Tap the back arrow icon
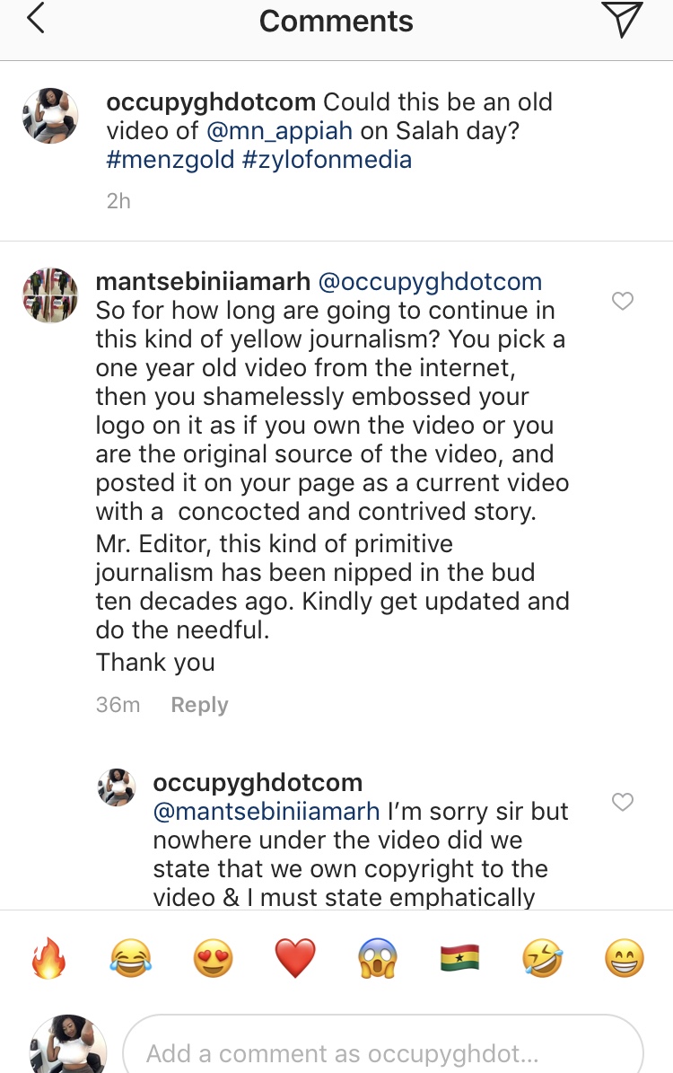The width and height of the screenshot is (673, 1073). coord(36,20)
